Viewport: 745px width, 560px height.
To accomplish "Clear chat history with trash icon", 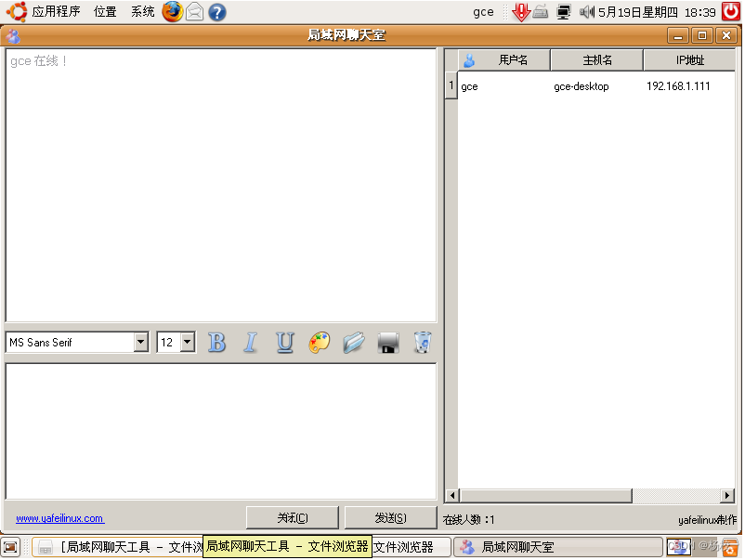I will tap(423, 342).
